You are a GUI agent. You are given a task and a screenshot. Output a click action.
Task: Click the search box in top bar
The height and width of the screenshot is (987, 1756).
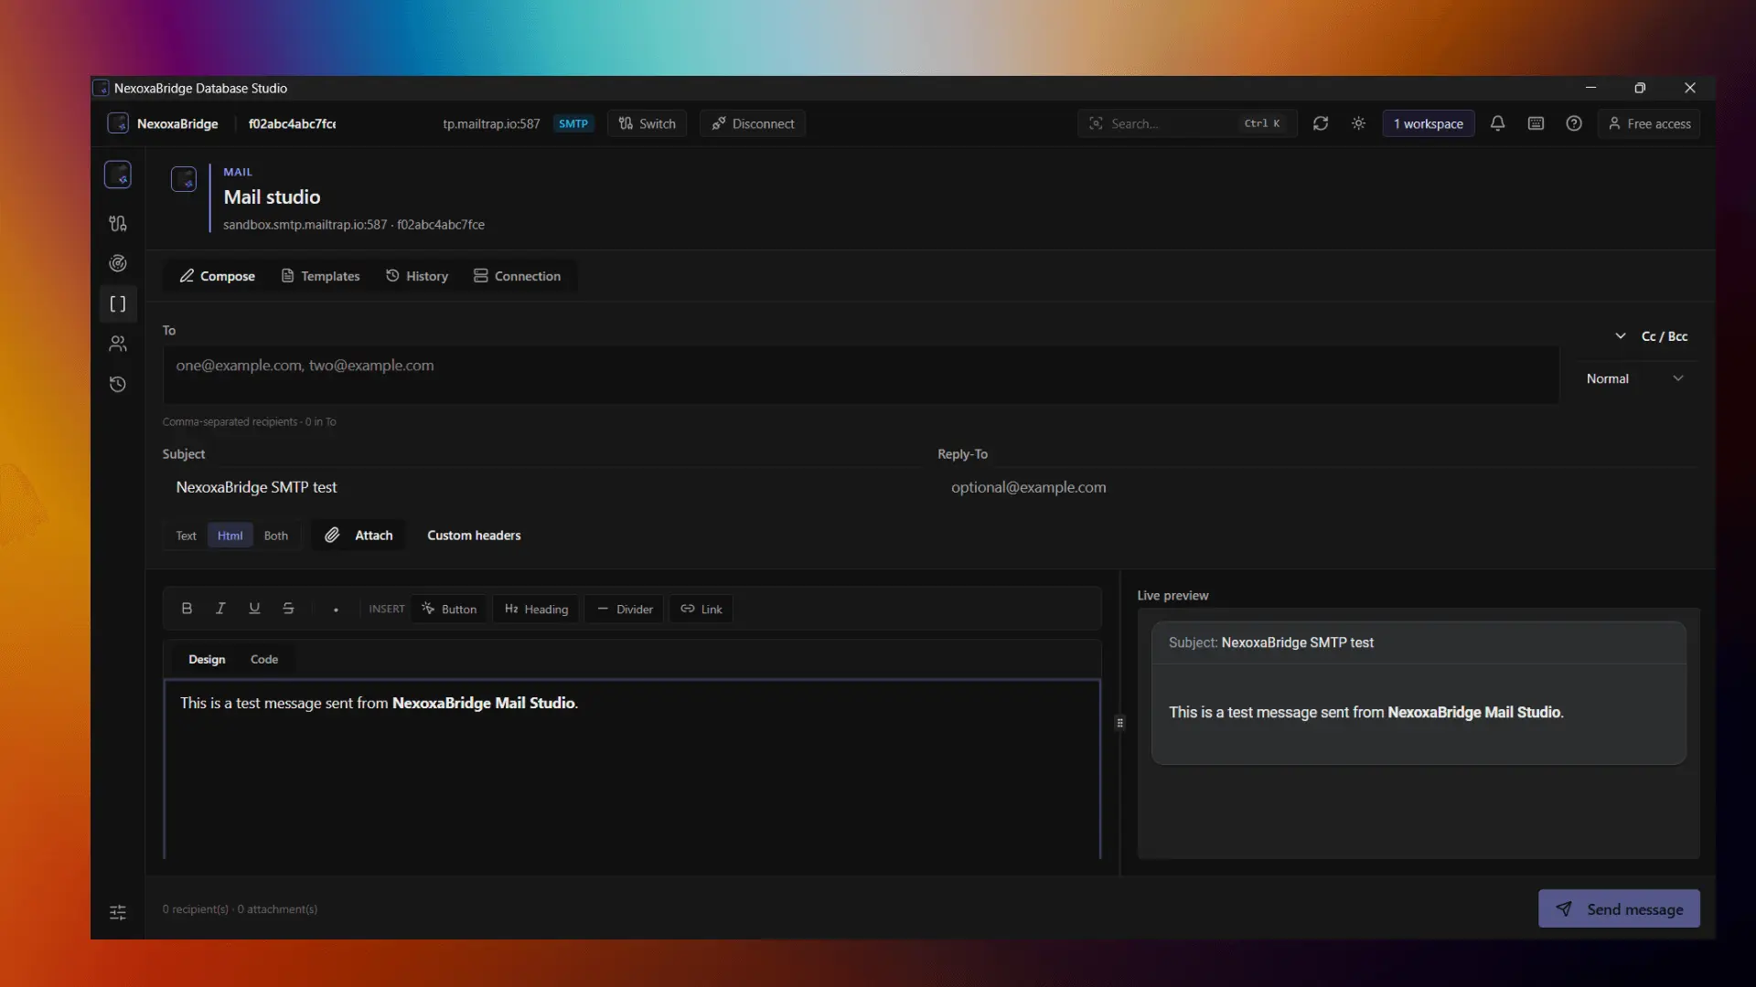pyautogui.click(x=1187, y=123)
